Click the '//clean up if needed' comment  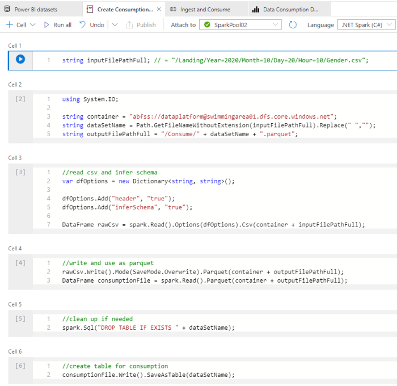(x=98, y=319)
